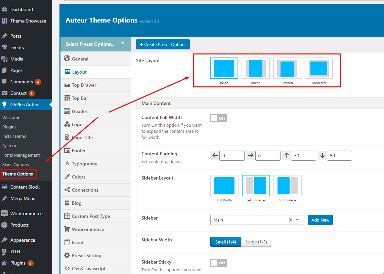Click the Pages icon in sidebar
This screenshot has height=274, width=384.
[4, 70]
